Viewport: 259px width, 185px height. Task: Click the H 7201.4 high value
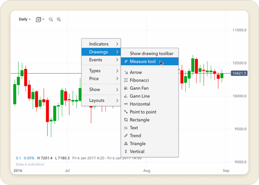tap(45, 158)
